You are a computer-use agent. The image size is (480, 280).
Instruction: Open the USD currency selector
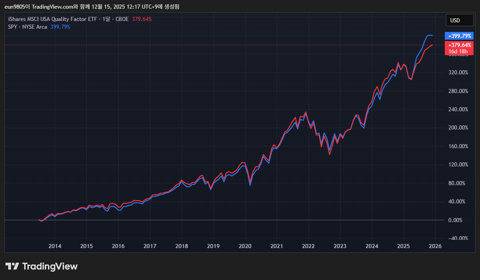point(459,20)
